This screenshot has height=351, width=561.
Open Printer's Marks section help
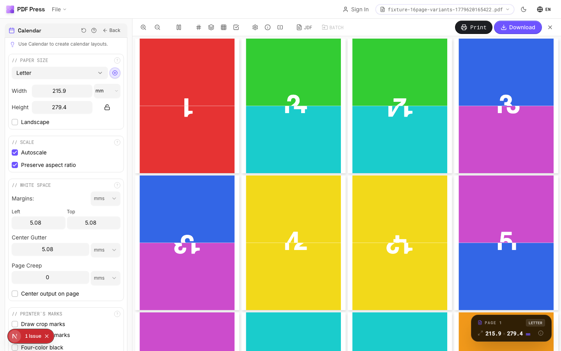pos(117,314)
